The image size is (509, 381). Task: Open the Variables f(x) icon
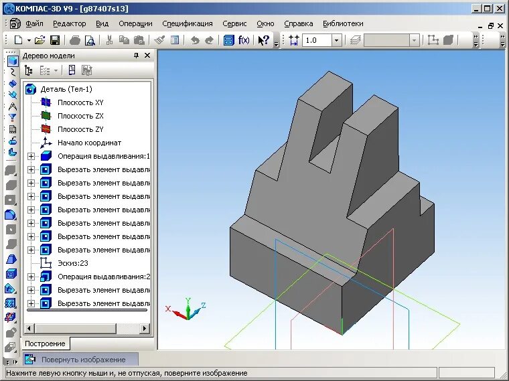(244, 40)
